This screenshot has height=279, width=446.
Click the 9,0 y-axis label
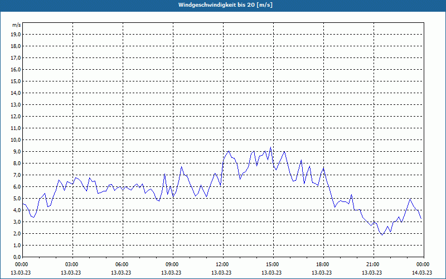click(17, 151)
